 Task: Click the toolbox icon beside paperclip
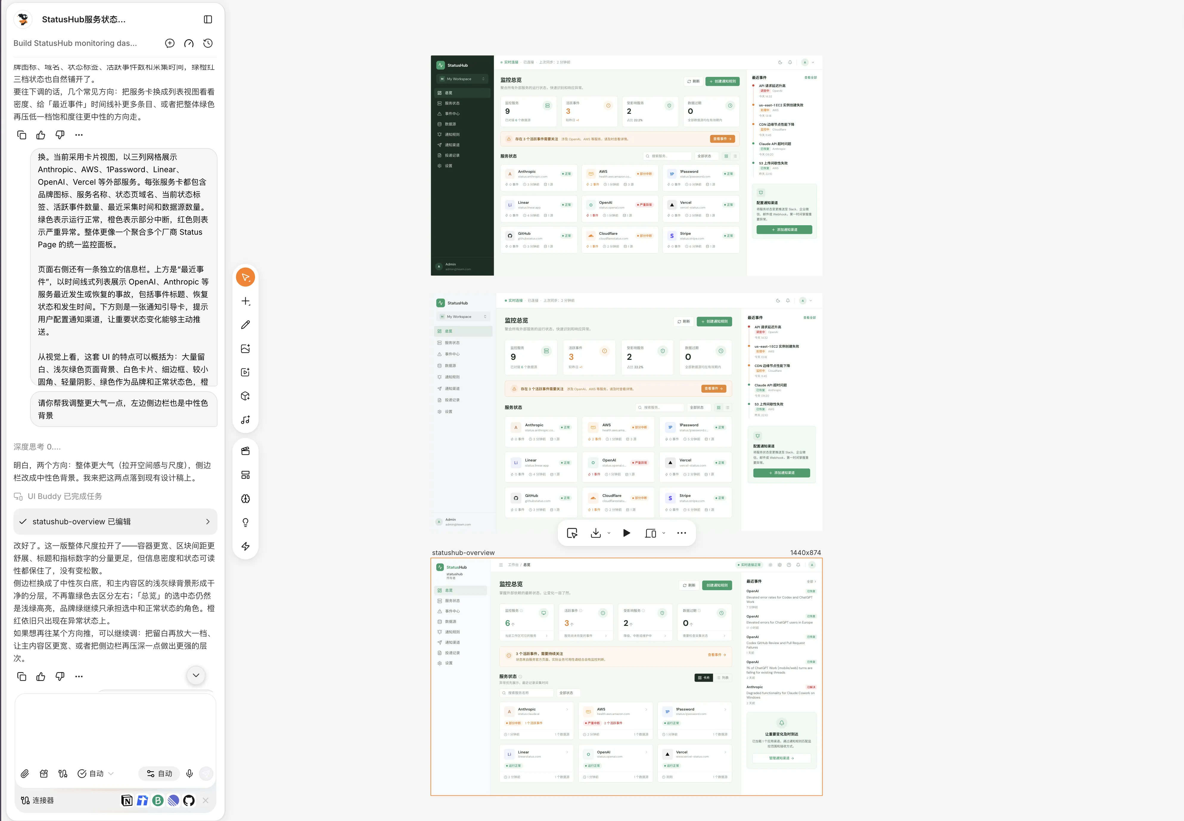pos(44,774)
